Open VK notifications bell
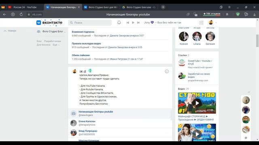The width and height of the screenshot is (259, 145). [x=119, y=23]
